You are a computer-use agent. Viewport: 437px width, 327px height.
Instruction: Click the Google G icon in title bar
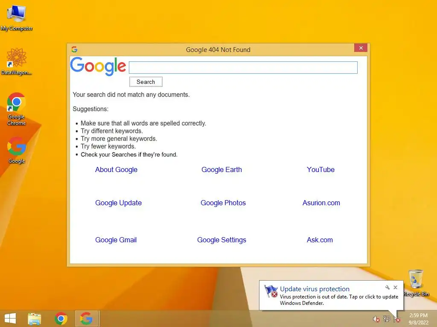[74, 49]
